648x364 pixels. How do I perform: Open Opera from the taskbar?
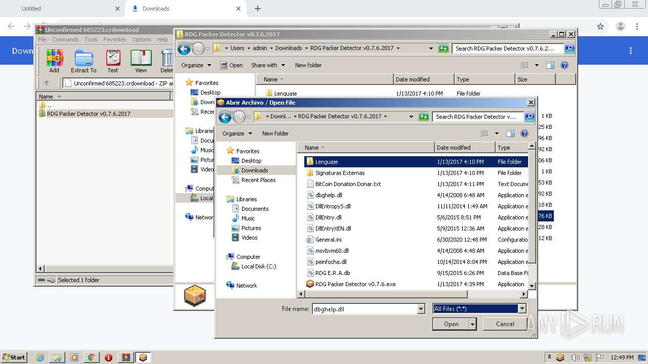click(108, 357)
